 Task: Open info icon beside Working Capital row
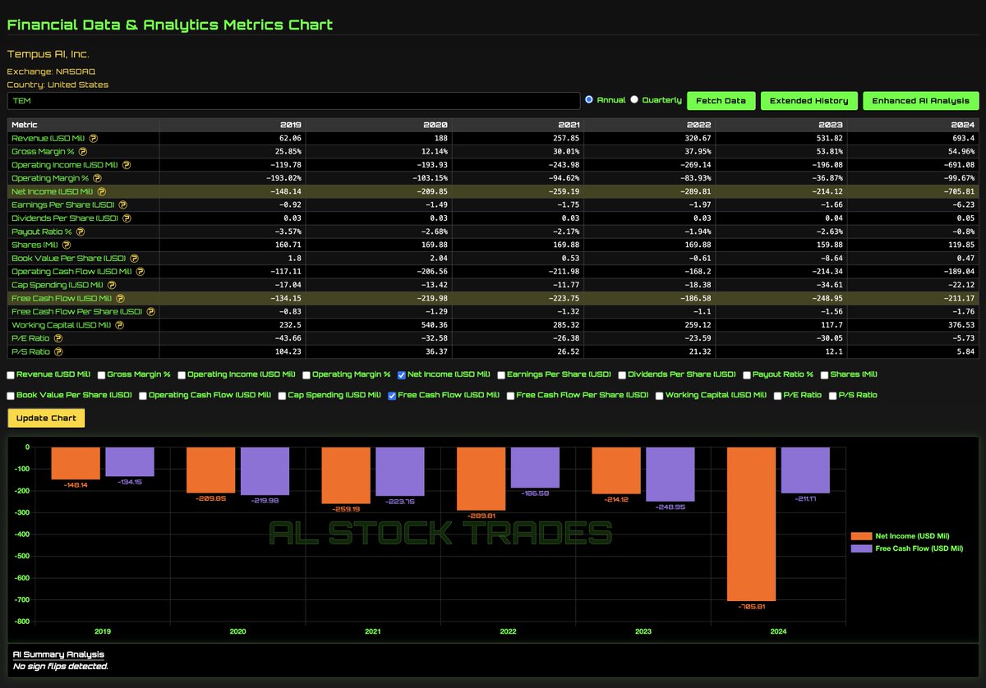[x=119, y=324]
